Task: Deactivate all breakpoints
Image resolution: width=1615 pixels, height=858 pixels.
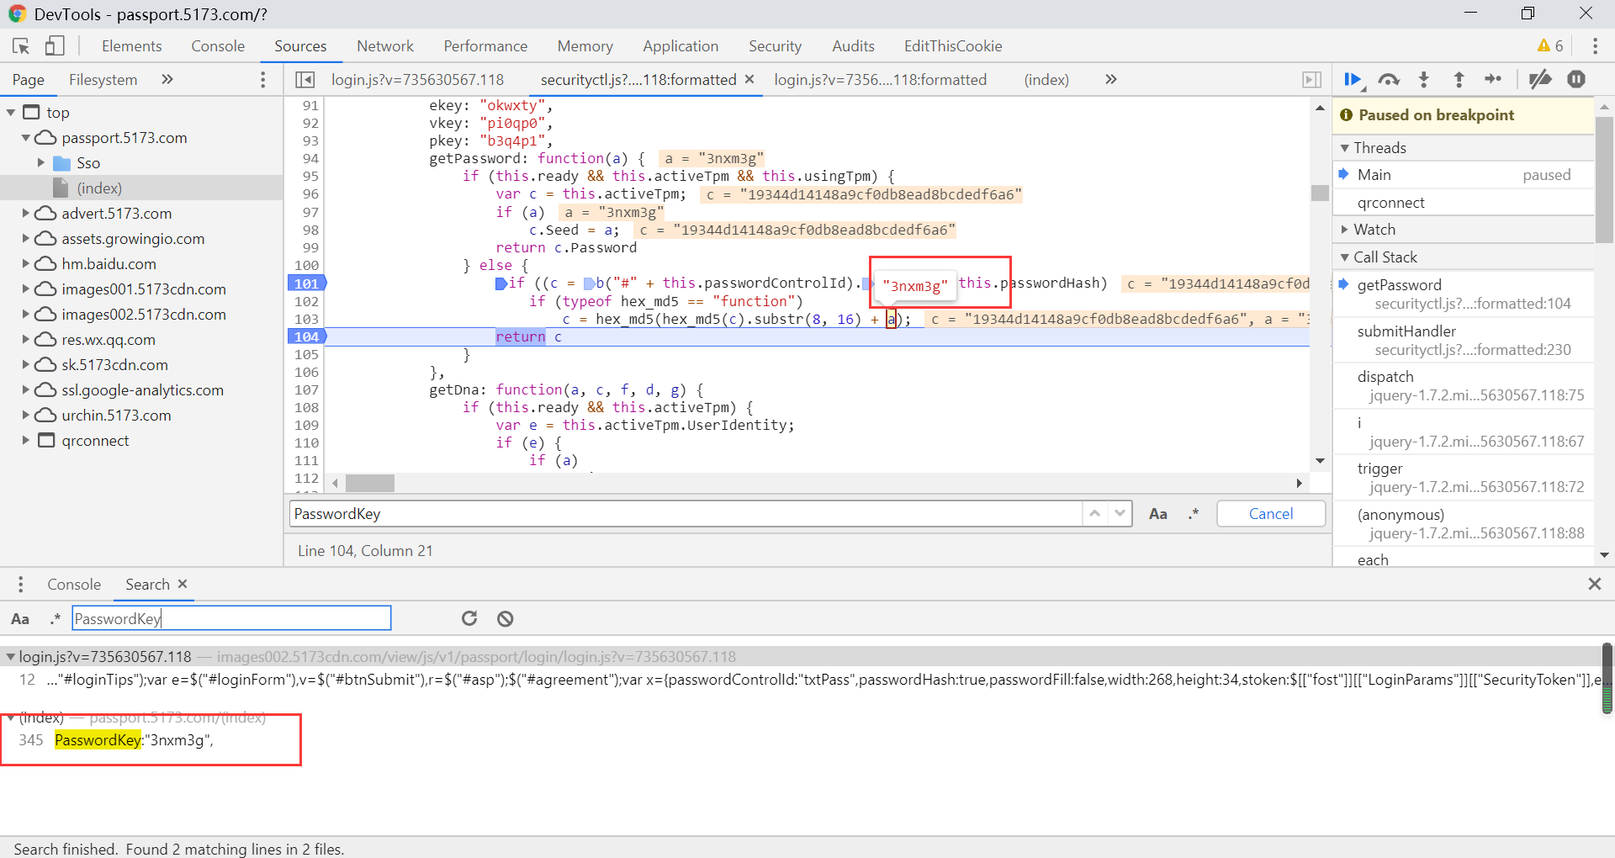Action: click(x=1540, y=79)
